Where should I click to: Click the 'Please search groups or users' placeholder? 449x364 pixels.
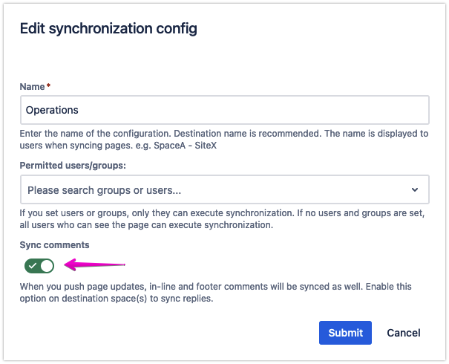click(x=104, y=190)
